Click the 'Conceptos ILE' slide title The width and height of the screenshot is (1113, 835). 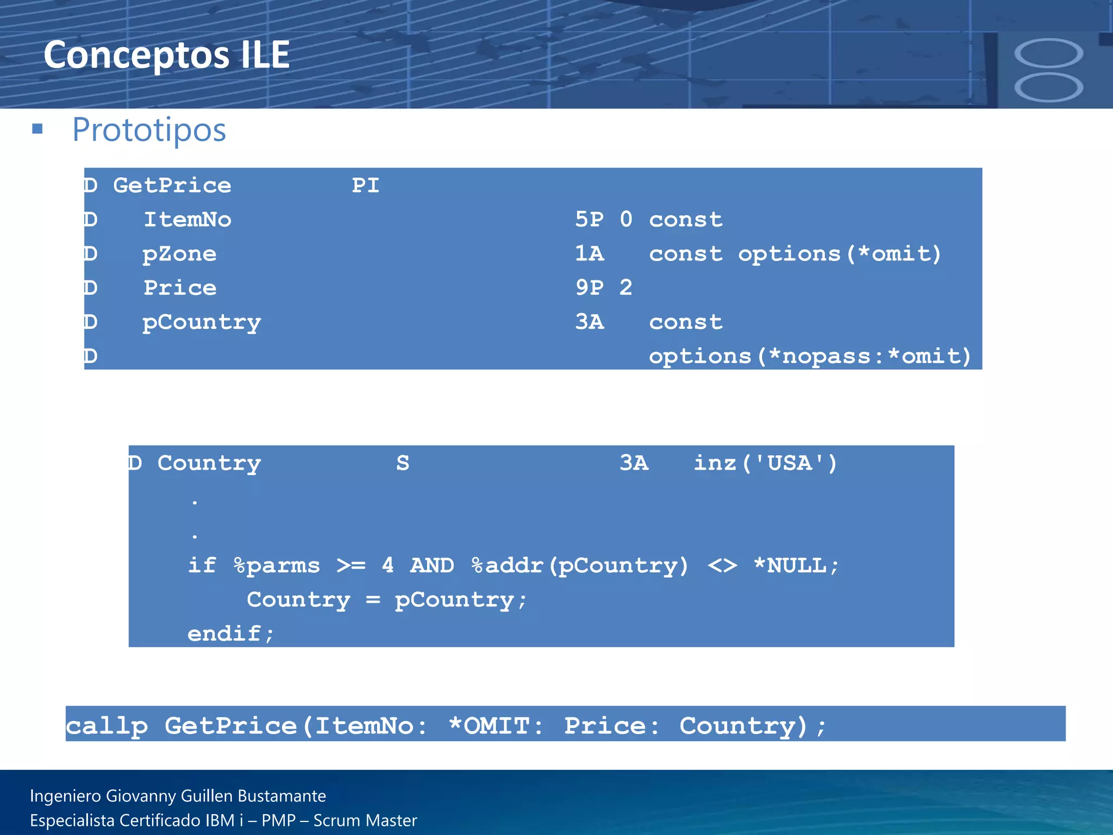pyautogui.click(x=166, y=55)
